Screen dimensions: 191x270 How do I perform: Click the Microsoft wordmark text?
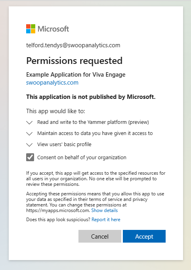point(53,29)
